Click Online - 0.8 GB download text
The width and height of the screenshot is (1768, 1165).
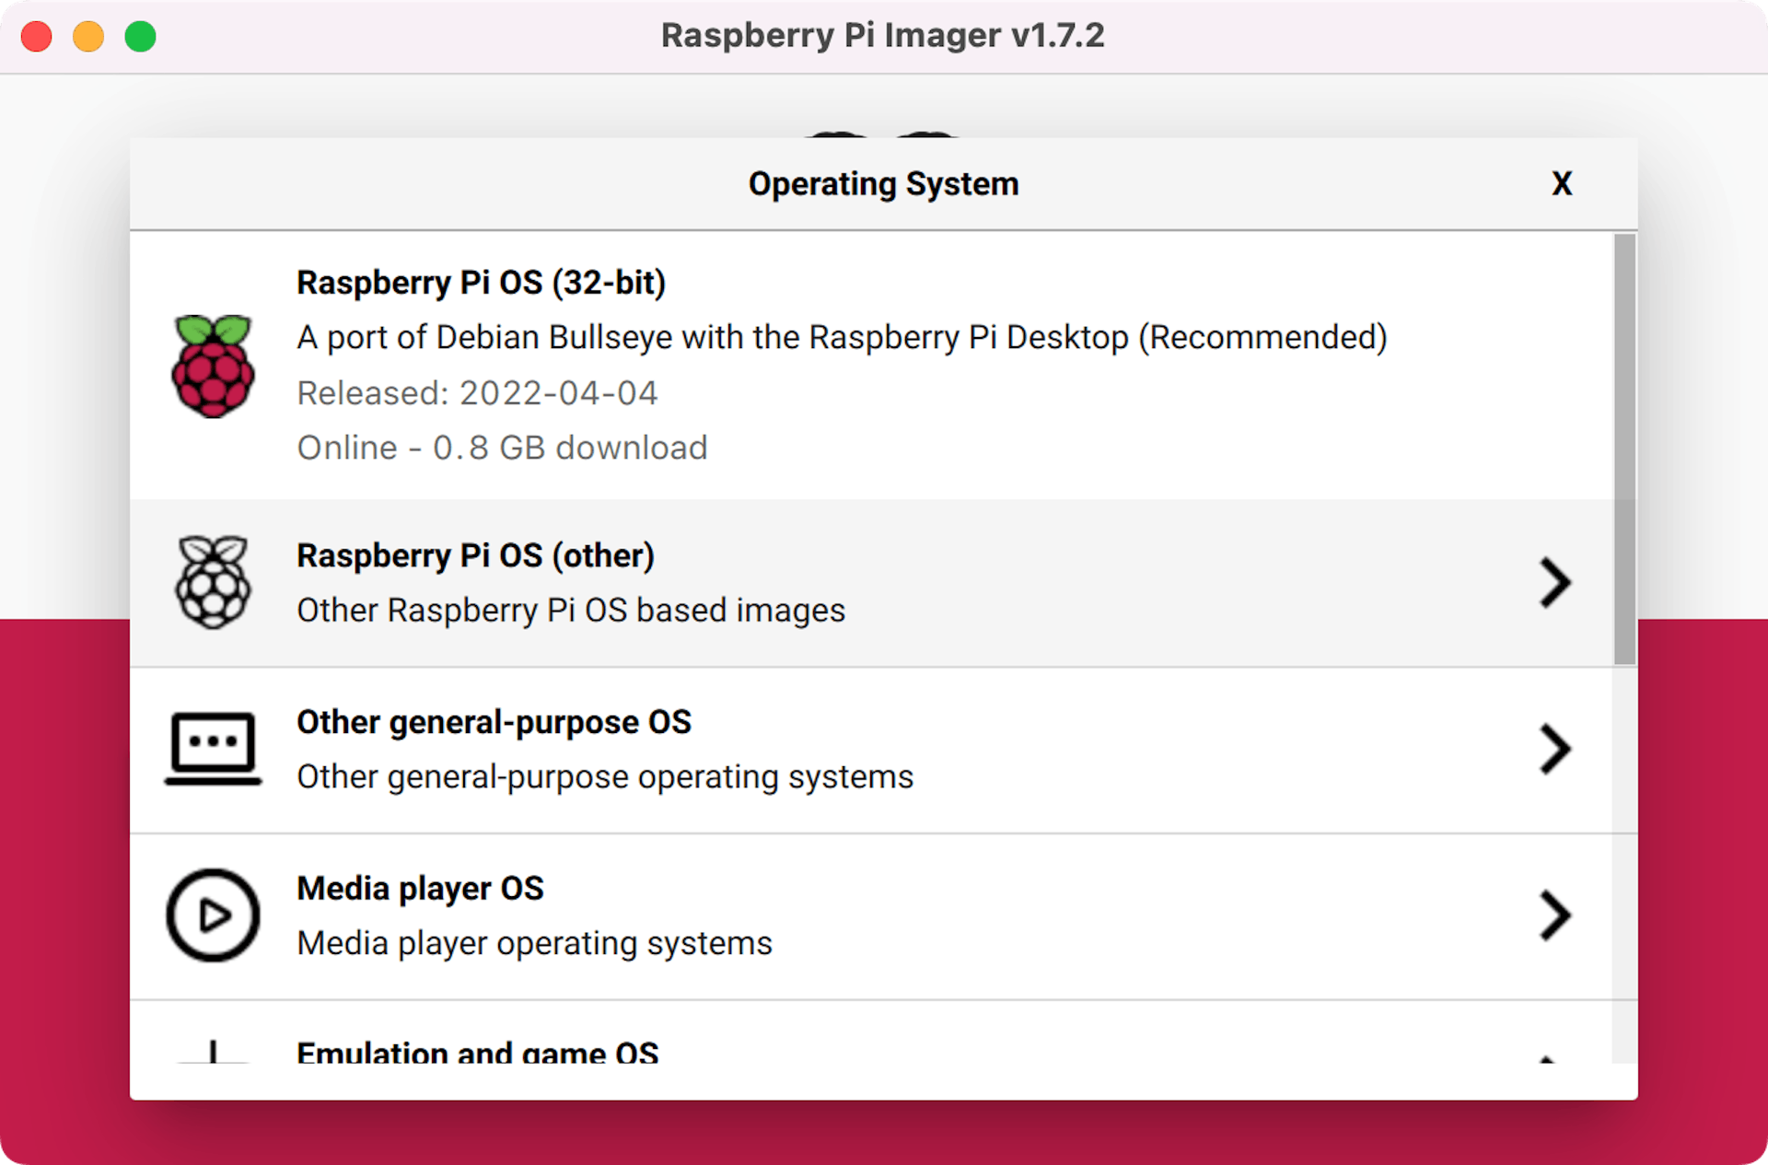502,448
